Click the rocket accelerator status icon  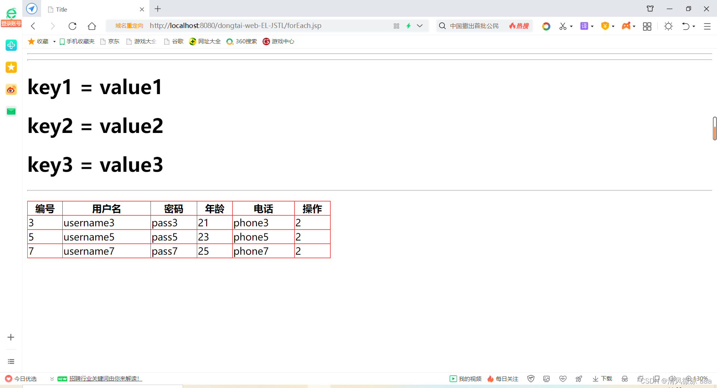click(579, 379)
